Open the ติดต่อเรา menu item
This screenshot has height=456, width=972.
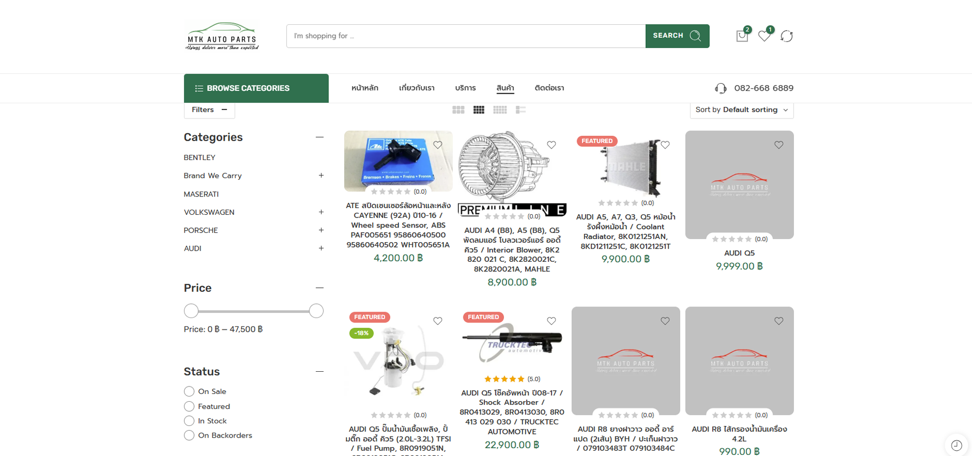click(549, 88)
